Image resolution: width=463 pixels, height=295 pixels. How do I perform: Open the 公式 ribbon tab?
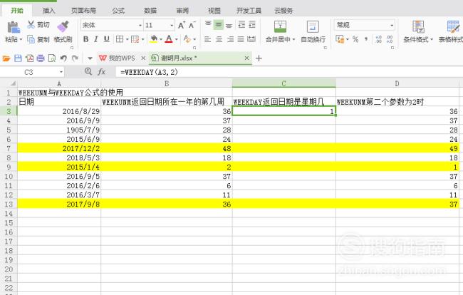coord(118,11)
